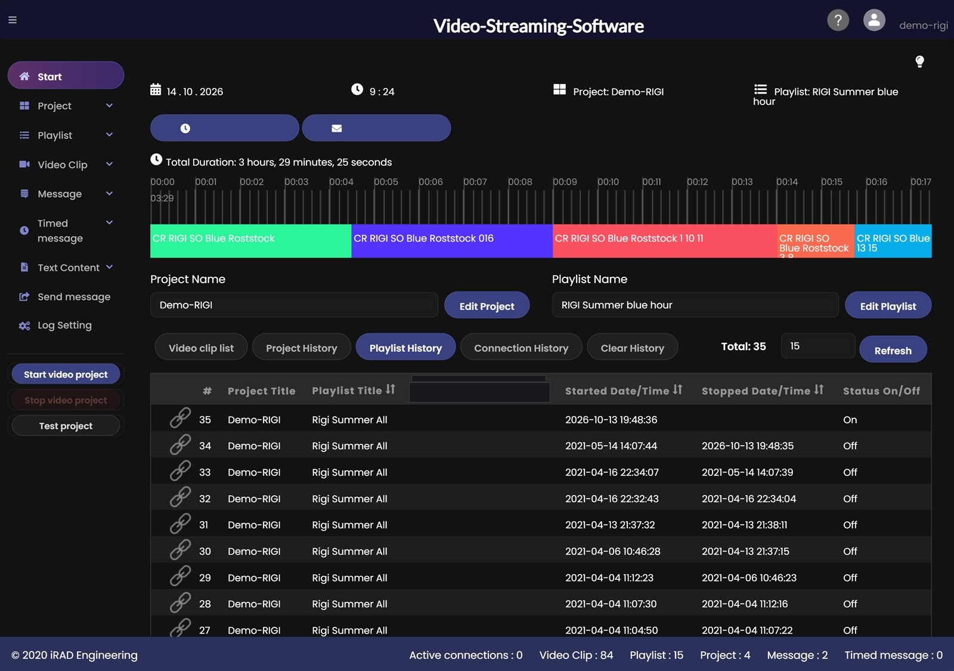954x671 pixels.
Task: Click the clock icon beside Total Duration
Action: coord(156,160)
